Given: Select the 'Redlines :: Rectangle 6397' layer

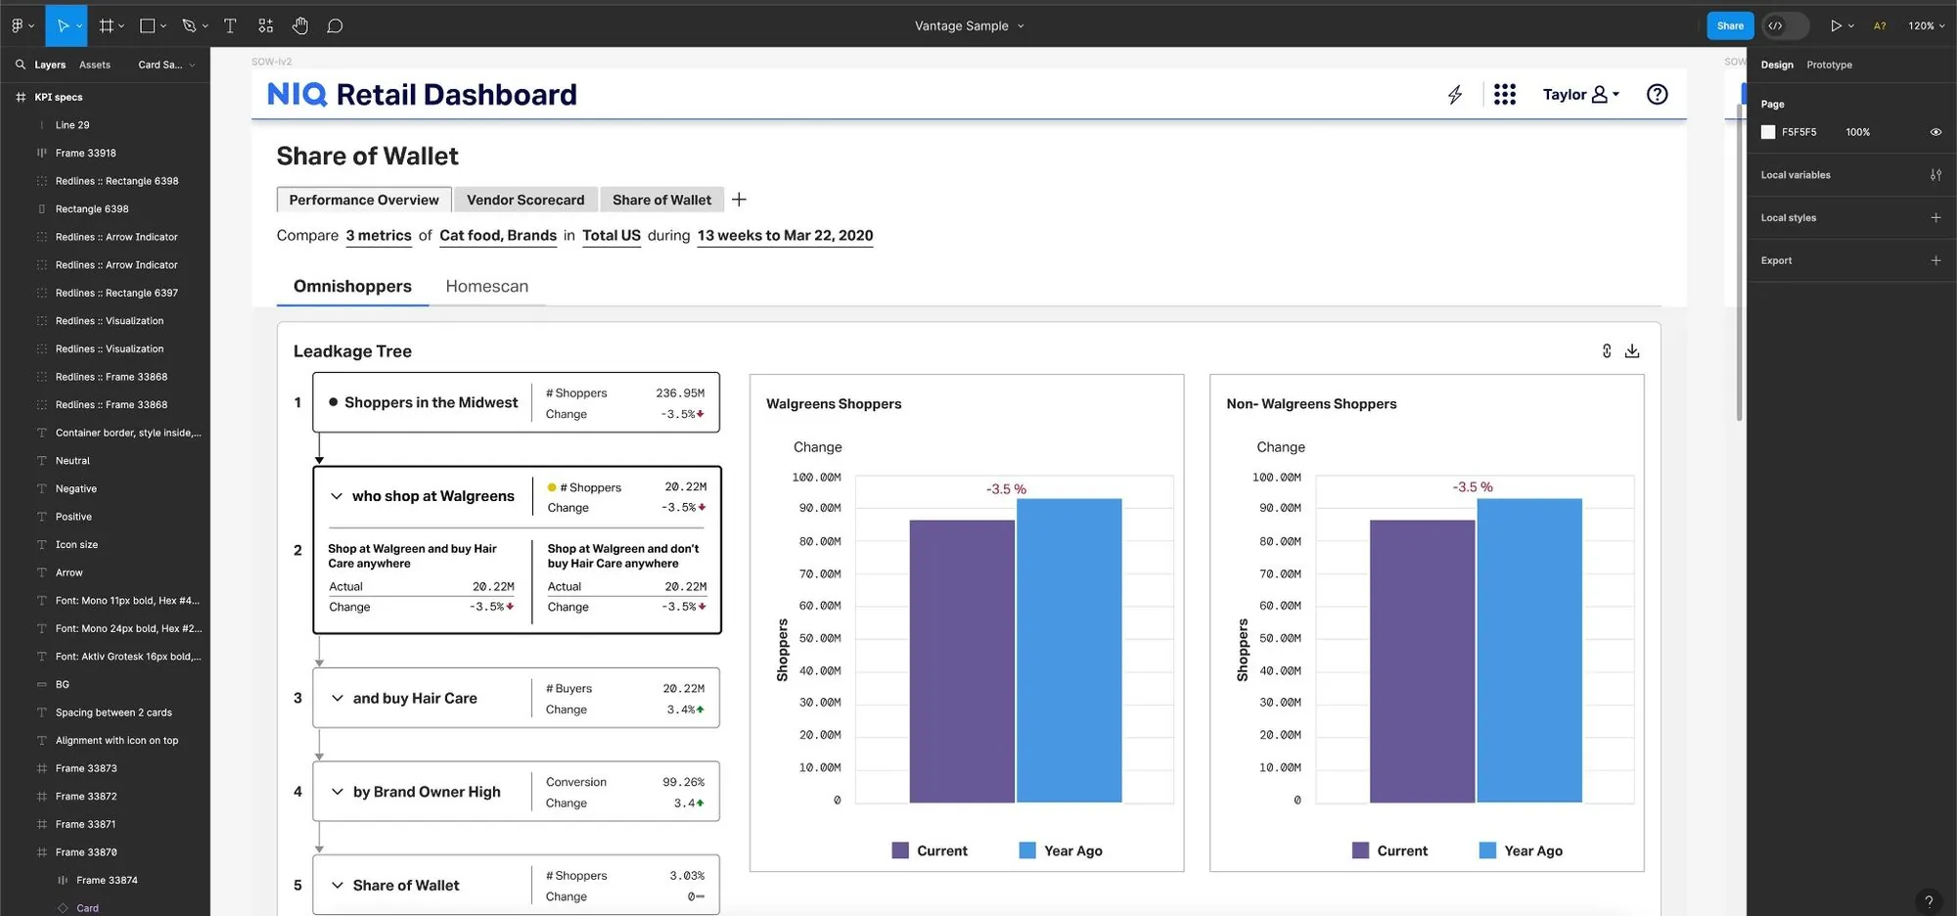Looking at the screenshot, I should pyautogui.click(x=116, y=293).
